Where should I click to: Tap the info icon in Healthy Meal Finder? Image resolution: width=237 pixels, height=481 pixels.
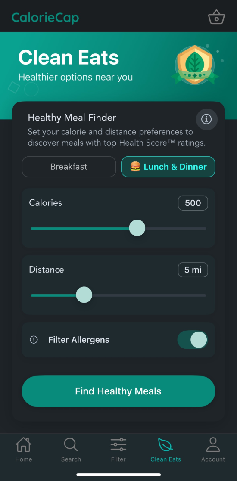[x=206, y=119]
